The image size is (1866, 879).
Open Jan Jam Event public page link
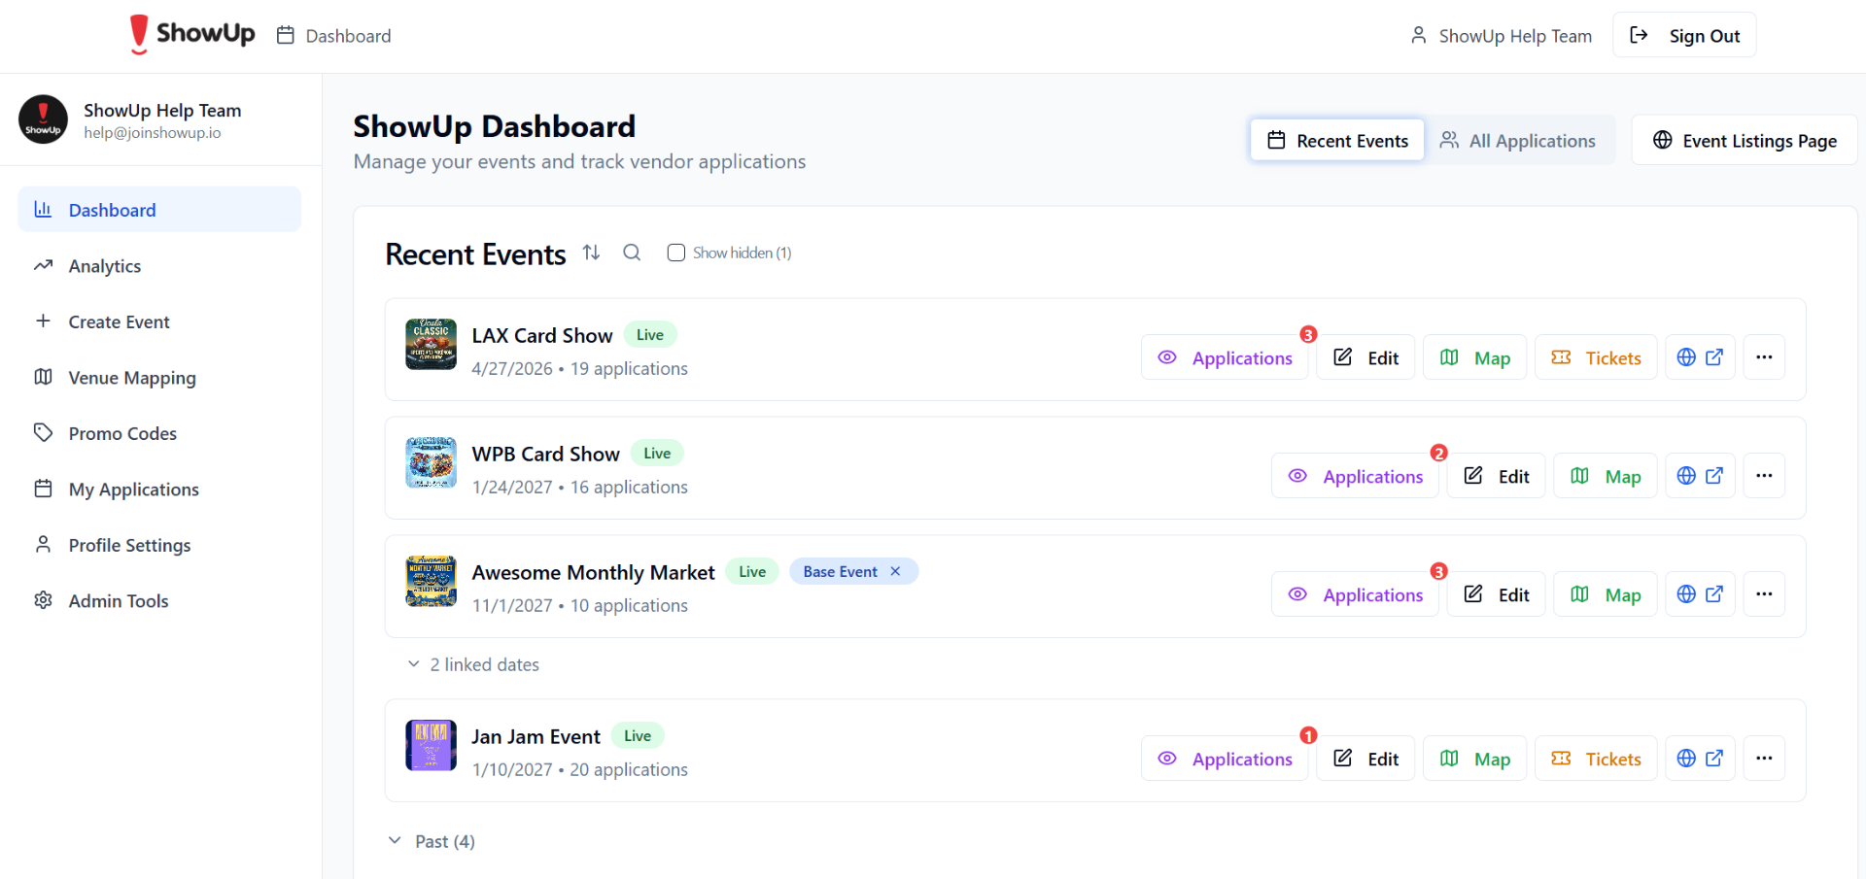tap(1700, 759)
